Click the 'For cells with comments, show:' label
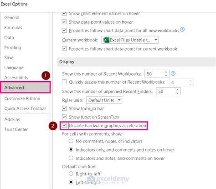 pos(92,134)
